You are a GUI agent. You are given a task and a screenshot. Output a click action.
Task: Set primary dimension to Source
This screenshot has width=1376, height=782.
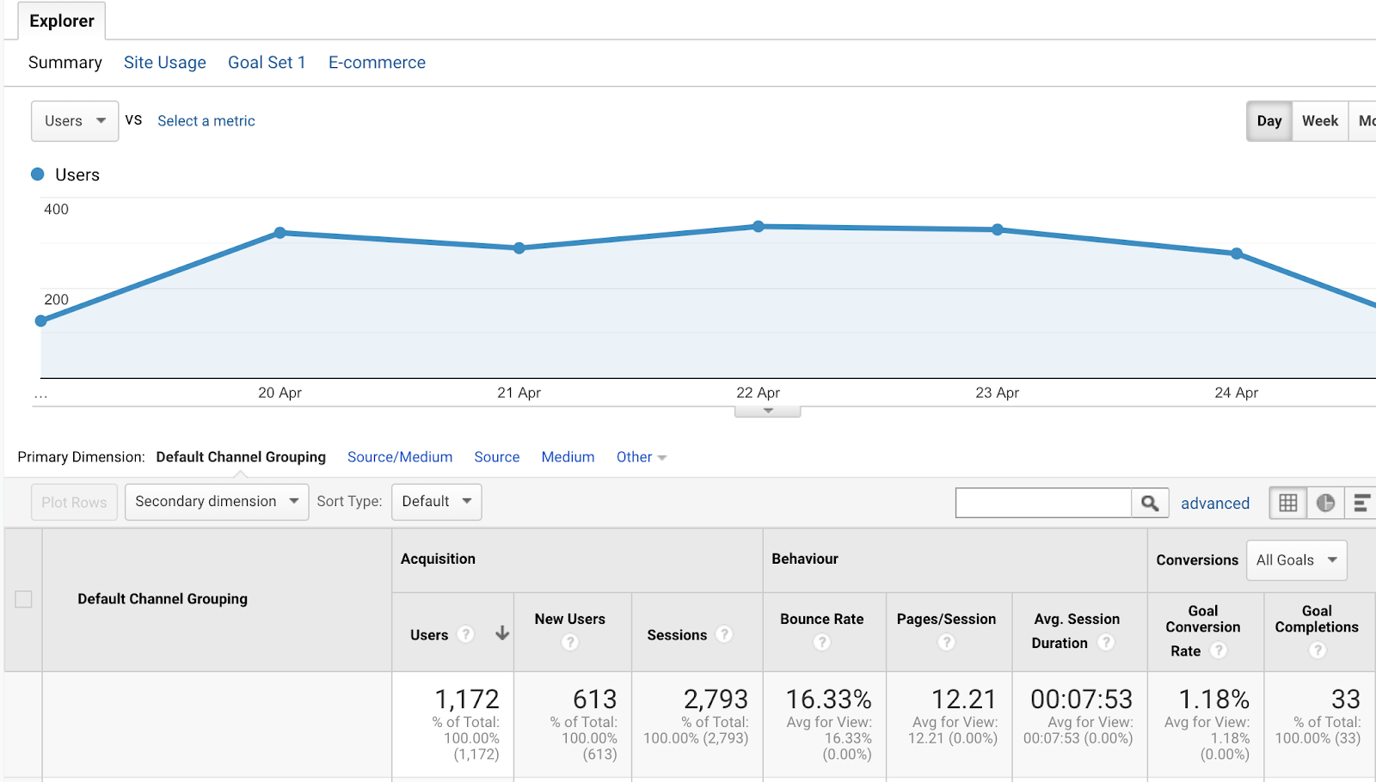tap(497, 457)
